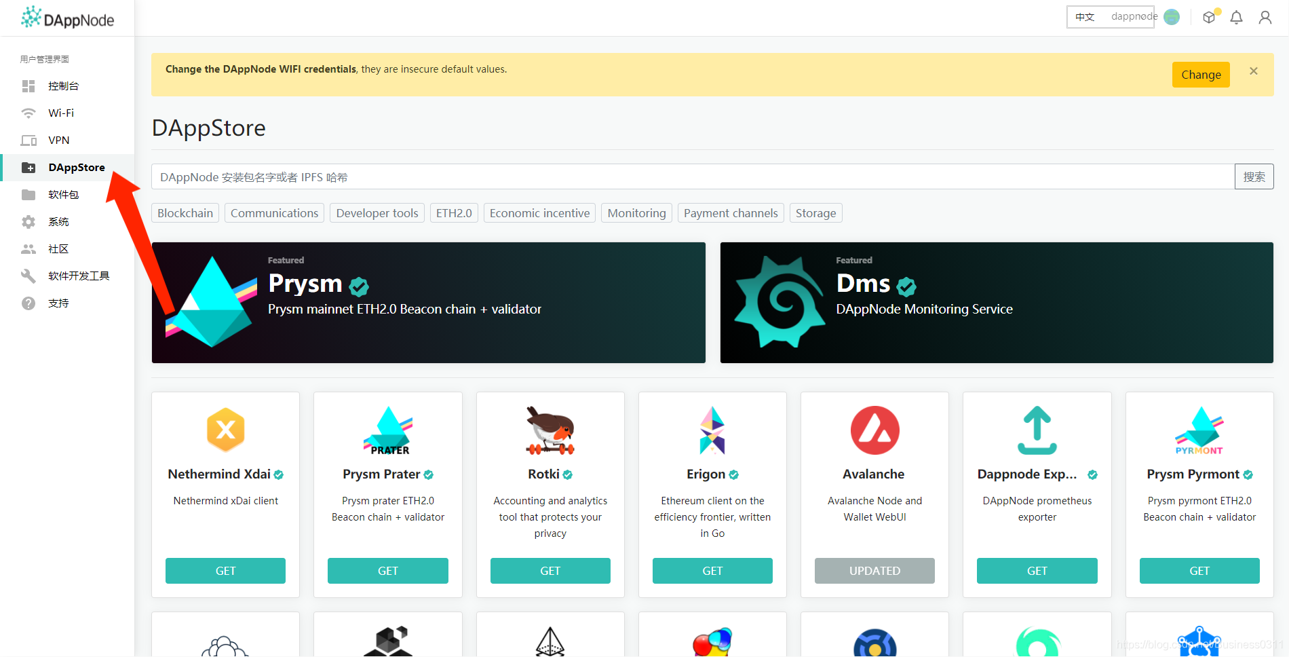Get the Erigon package
This screenshot has width=1289, height=657.
click(712, 571)
